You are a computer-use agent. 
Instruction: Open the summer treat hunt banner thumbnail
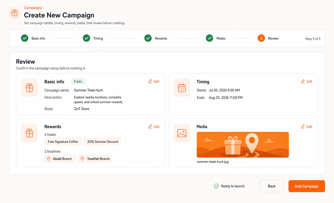[x=243, y=145]
